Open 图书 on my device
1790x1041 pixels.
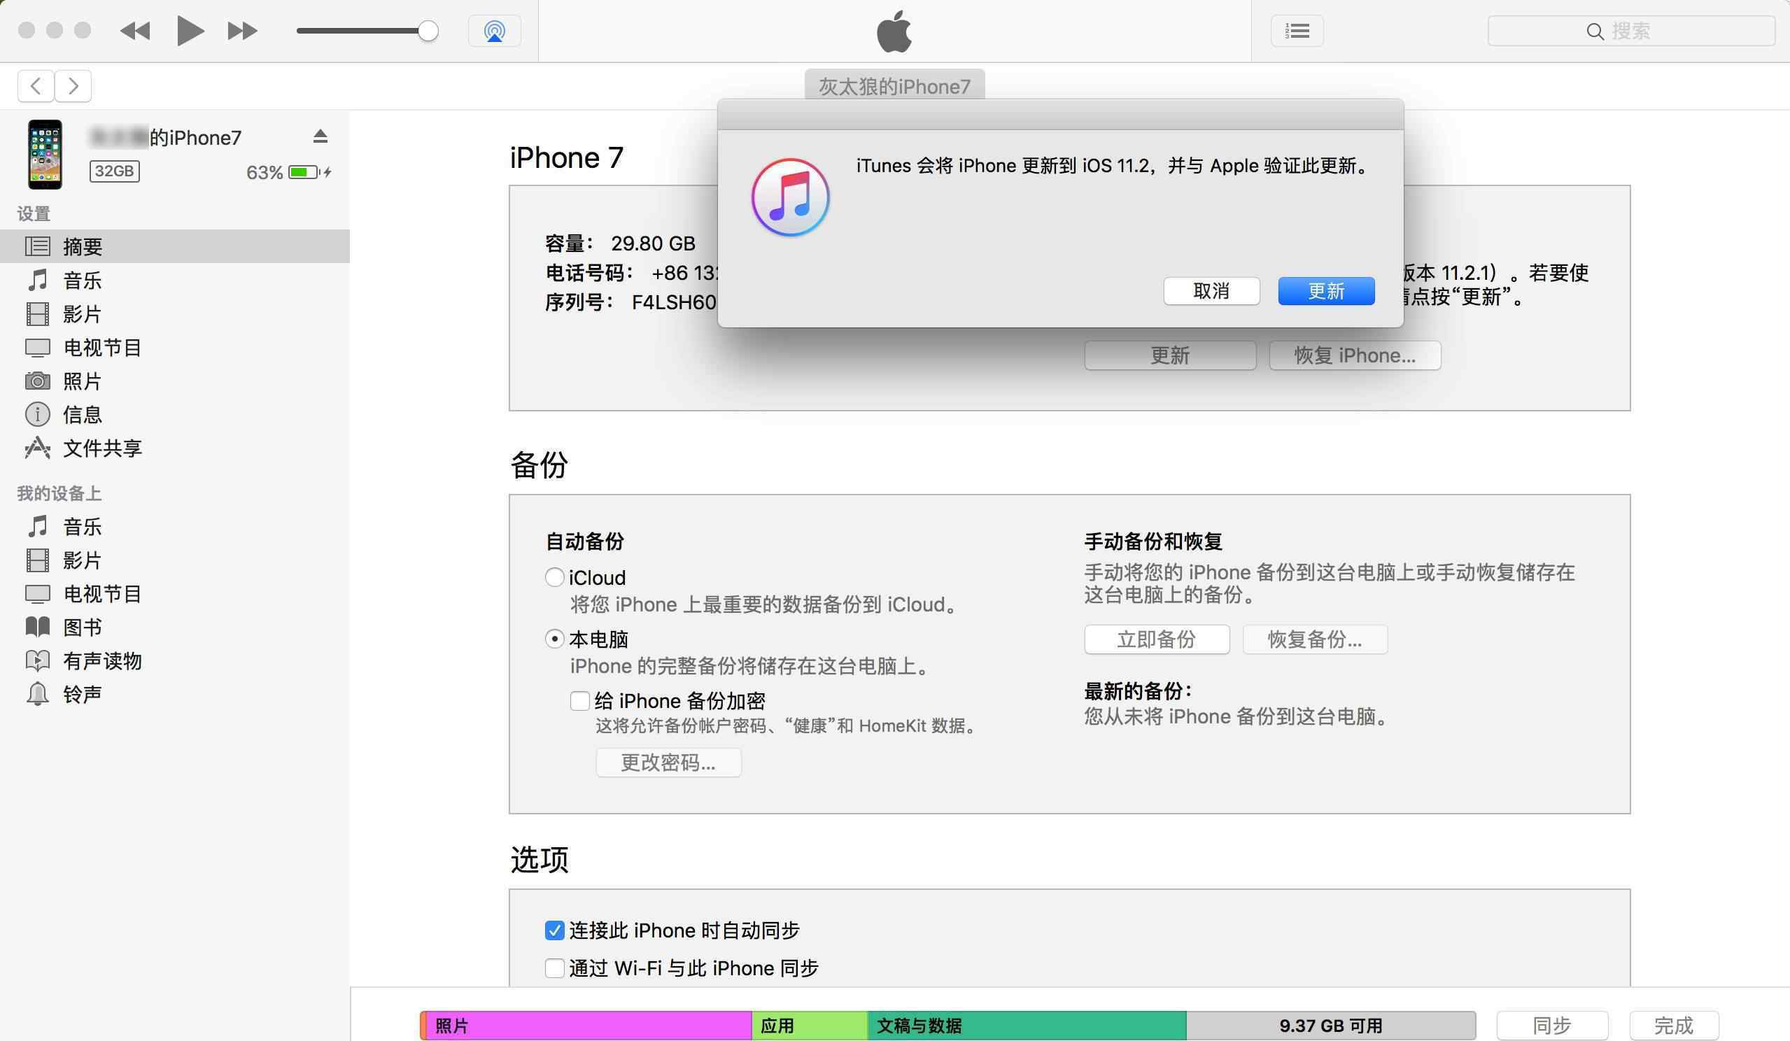click(x=175, y=627)
